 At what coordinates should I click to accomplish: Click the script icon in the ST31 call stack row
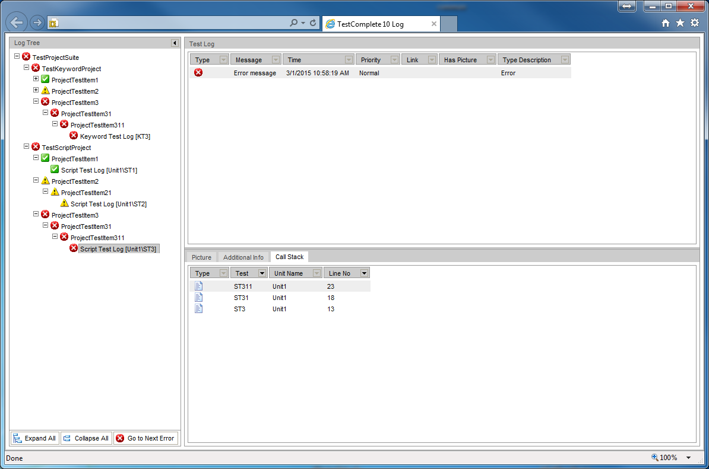tap(198, 298)
